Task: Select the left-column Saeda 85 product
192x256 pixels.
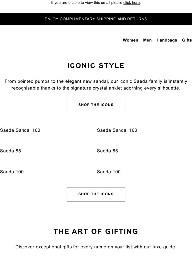Action: tap(11, 151)
